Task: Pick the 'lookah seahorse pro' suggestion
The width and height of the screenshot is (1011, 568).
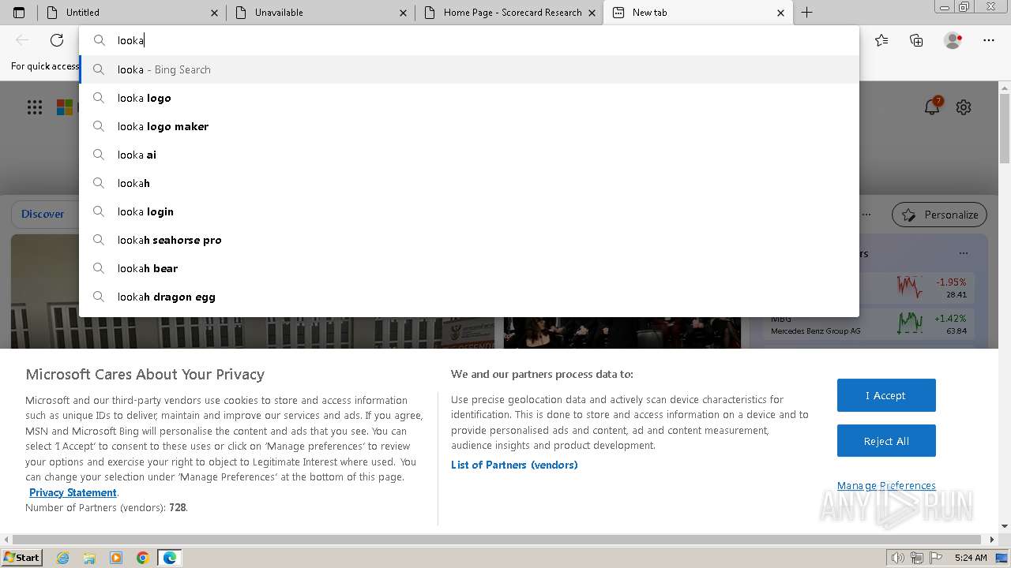Action: [x=469, y=240]
